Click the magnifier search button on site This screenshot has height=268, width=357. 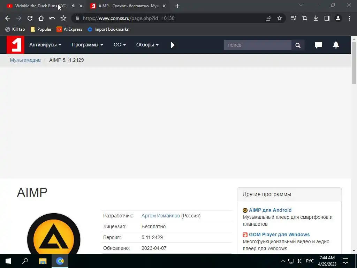click(x=298, y=45)
